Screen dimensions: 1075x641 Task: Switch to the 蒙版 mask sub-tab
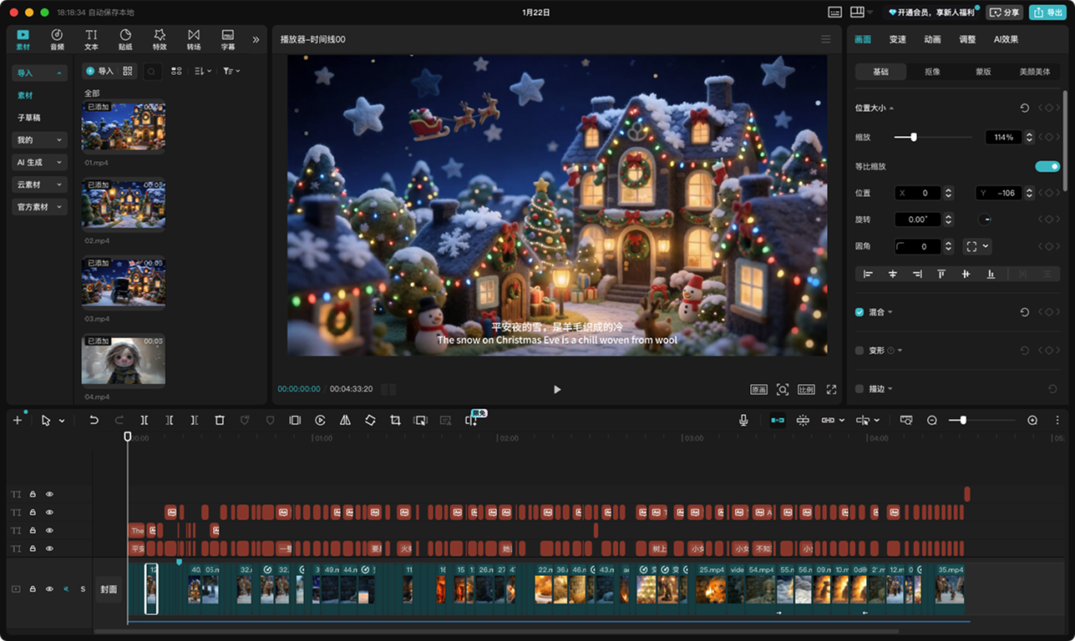(983, 72)
